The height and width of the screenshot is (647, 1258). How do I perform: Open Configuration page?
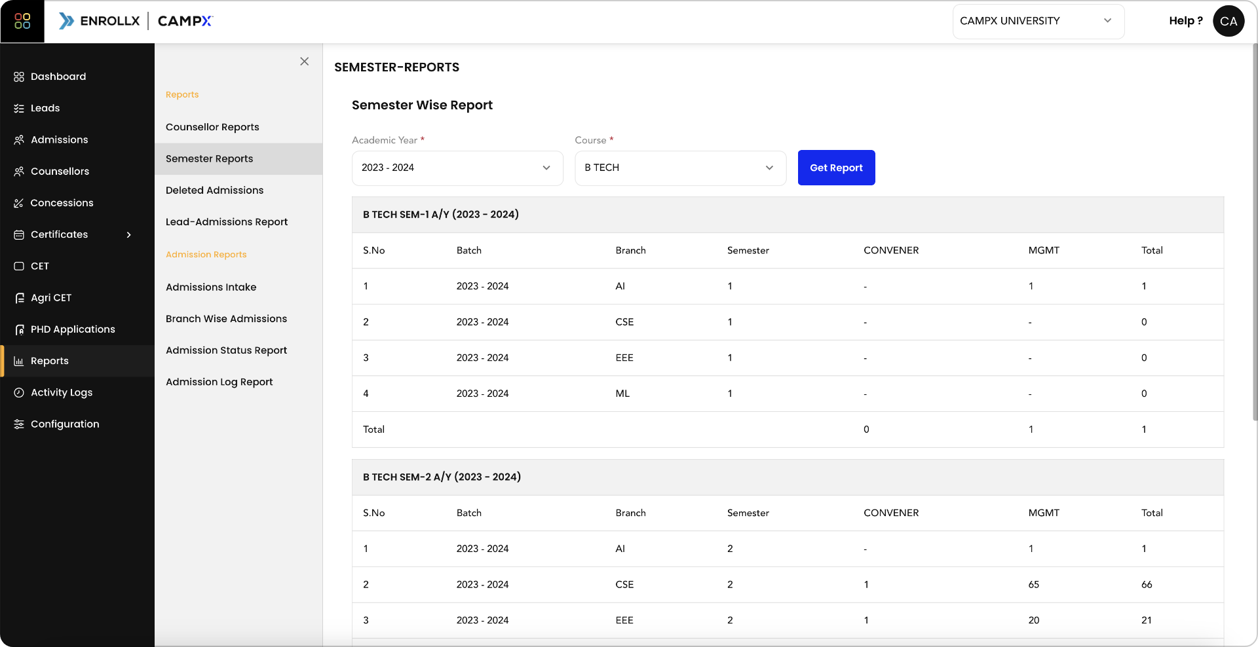tap(65, 424)
